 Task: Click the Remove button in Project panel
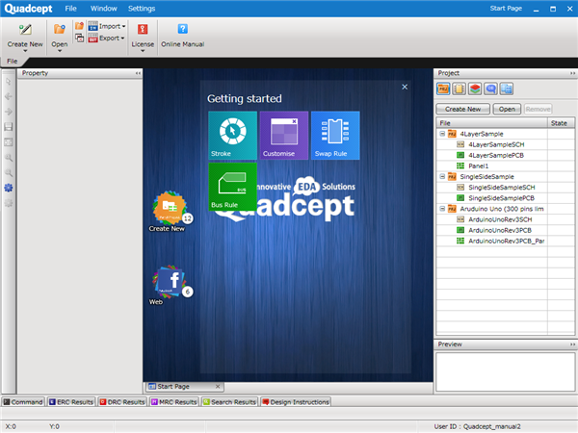(x=538, y=109)
